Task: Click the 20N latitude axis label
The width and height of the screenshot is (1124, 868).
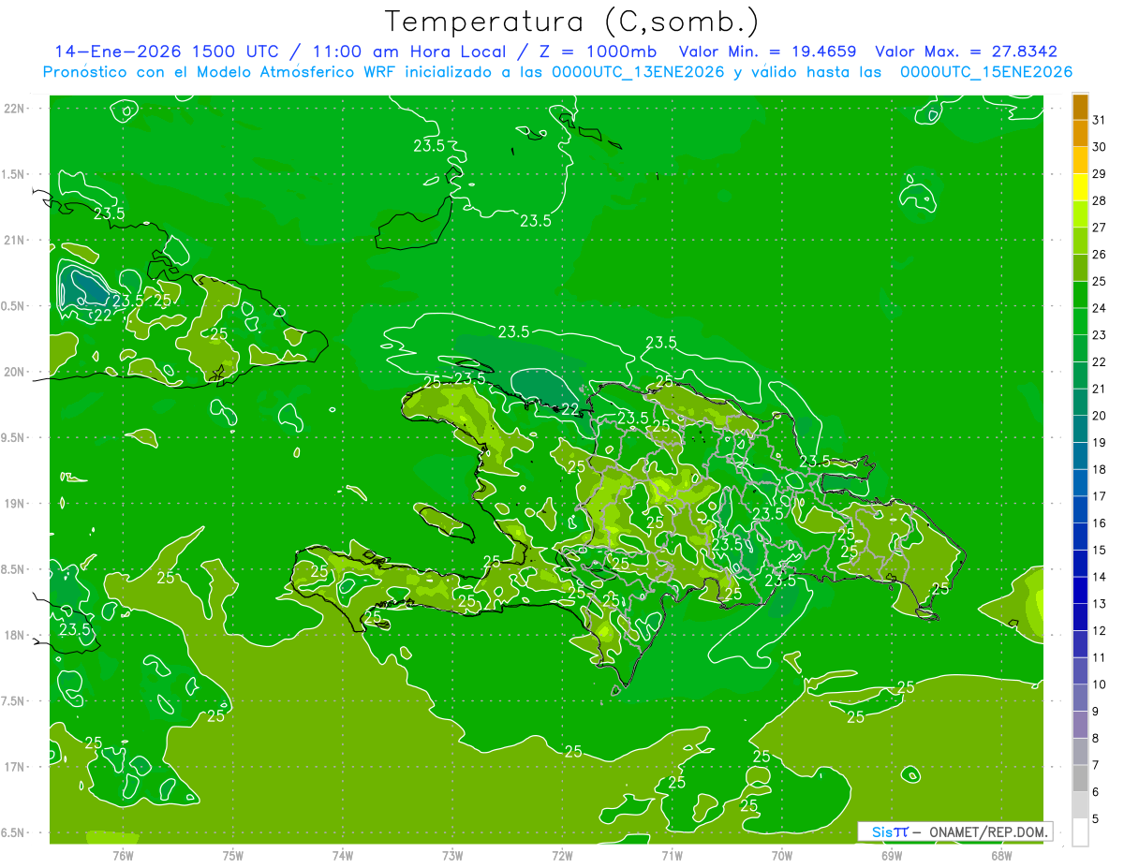Action: (x=15, y=372)
